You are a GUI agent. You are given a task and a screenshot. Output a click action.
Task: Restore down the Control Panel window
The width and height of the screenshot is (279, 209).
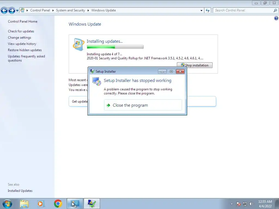[x=265, y=3]
